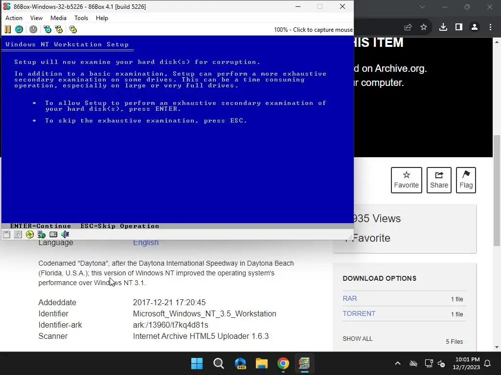The height and width of the screenshot is (375, 501).
Task: Open notifications bell icon
Action: click(488, 363)
